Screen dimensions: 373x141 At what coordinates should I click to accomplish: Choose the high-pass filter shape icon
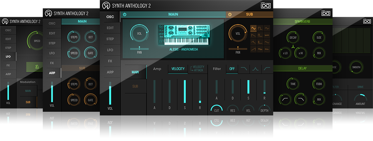(267, 69)
